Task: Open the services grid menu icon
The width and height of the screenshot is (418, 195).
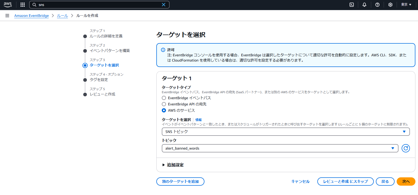Action: [x=23, y=5]
